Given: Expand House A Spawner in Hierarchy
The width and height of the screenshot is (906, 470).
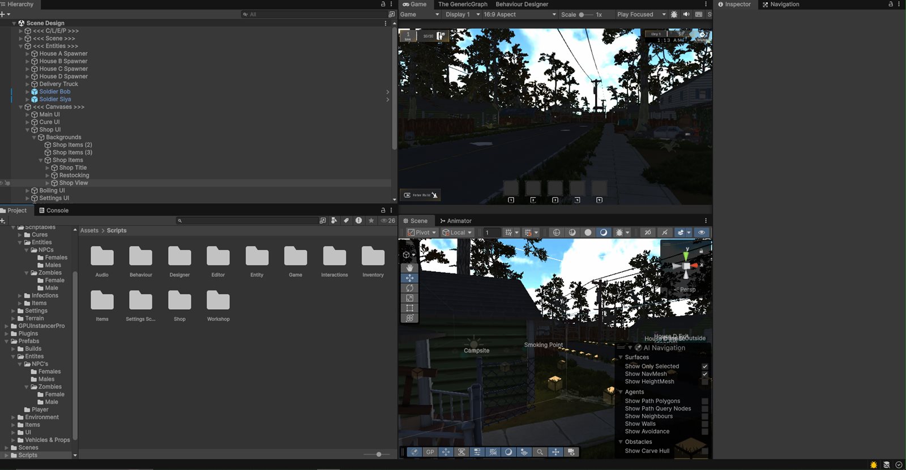Looking at the screenshot, I should tap(28, 54).
